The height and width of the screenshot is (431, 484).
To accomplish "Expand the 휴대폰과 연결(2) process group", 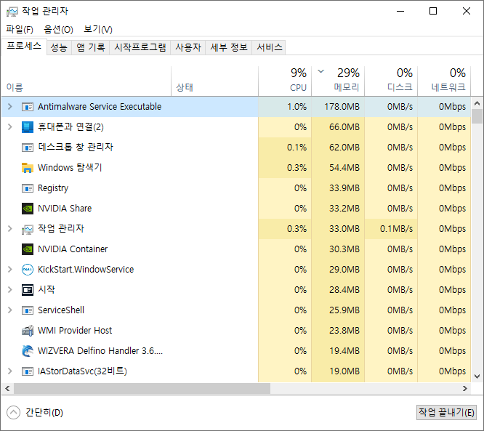I will 10,127.
